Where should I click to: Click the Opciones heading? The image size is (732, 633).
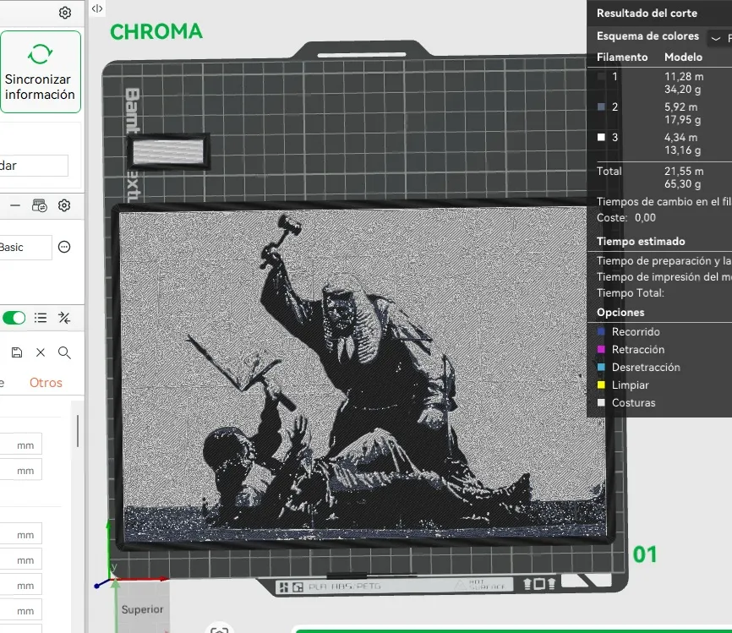620,313
